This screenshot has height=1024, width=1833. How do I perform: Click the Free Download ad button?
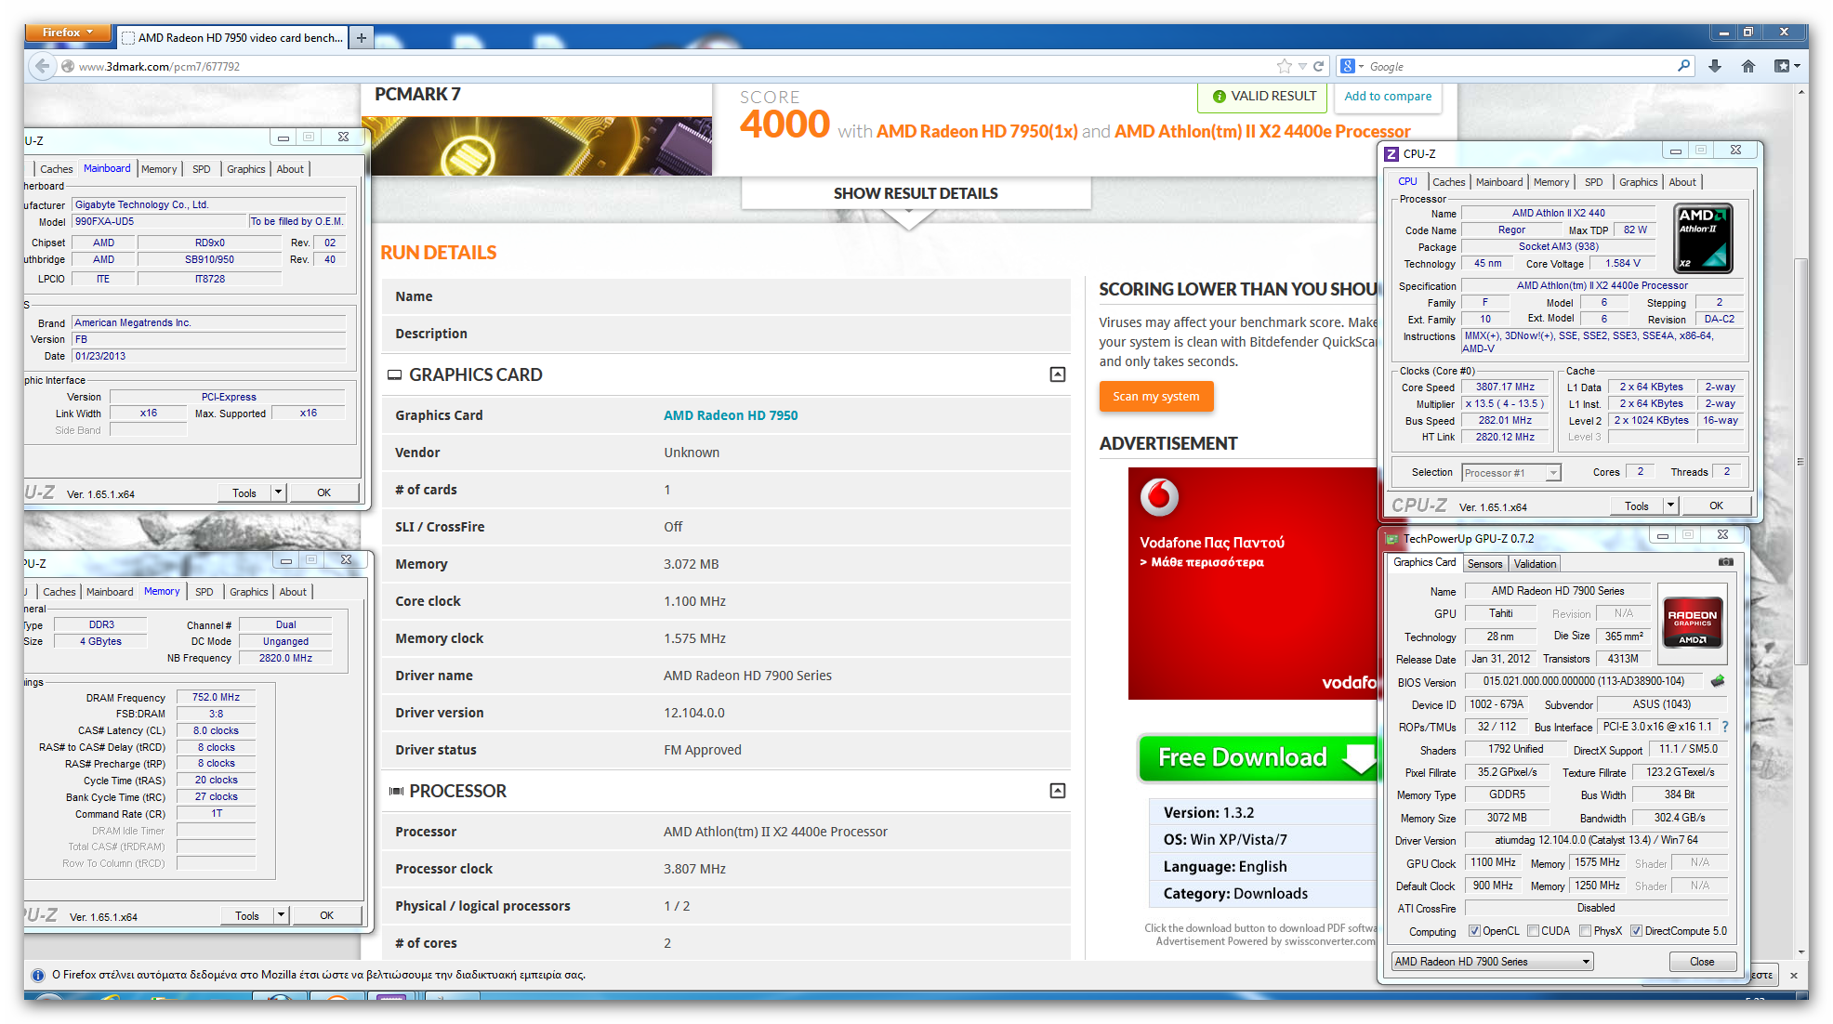tap(1258, 757)
